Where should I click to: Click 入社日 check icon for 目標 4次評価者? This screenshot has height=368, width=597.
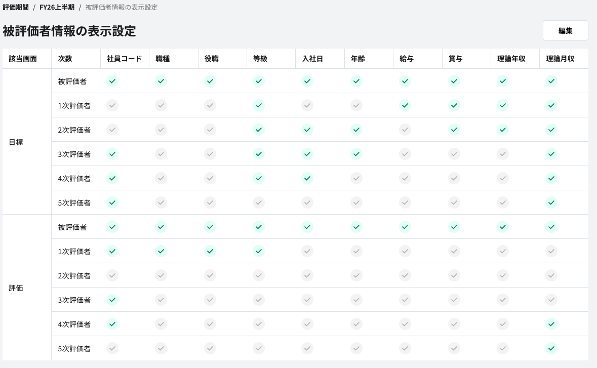point(307,178)
